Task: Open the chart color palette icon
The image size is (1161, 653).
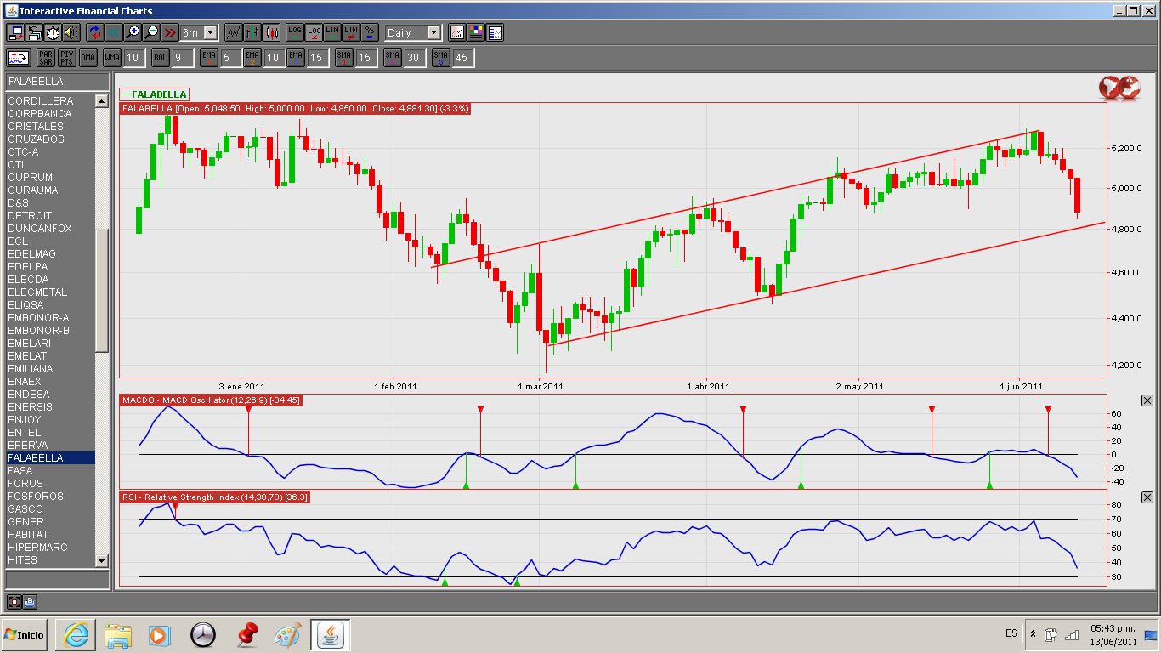Action: pos(476,32)
